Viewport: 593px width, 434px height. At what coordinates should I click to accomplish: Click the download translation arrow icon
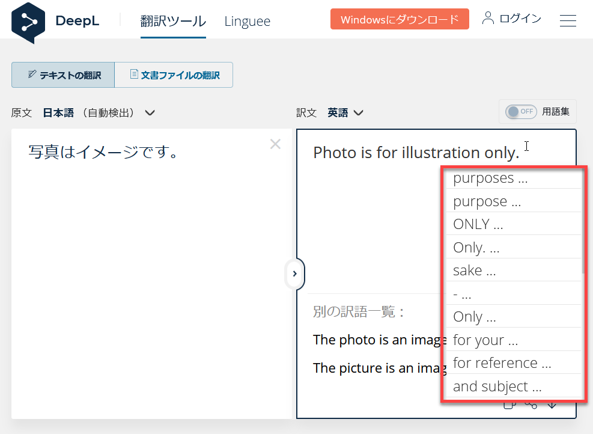[x=552, y=405]
